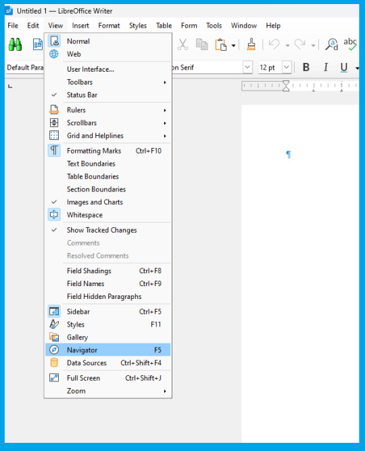Open the Undo history dropdown arrow

tap(287, 45)
